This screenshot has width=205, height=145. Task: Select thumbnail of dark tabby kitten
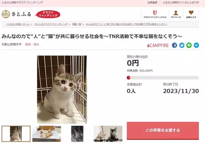pyautogui.click(x=77, y=134)
